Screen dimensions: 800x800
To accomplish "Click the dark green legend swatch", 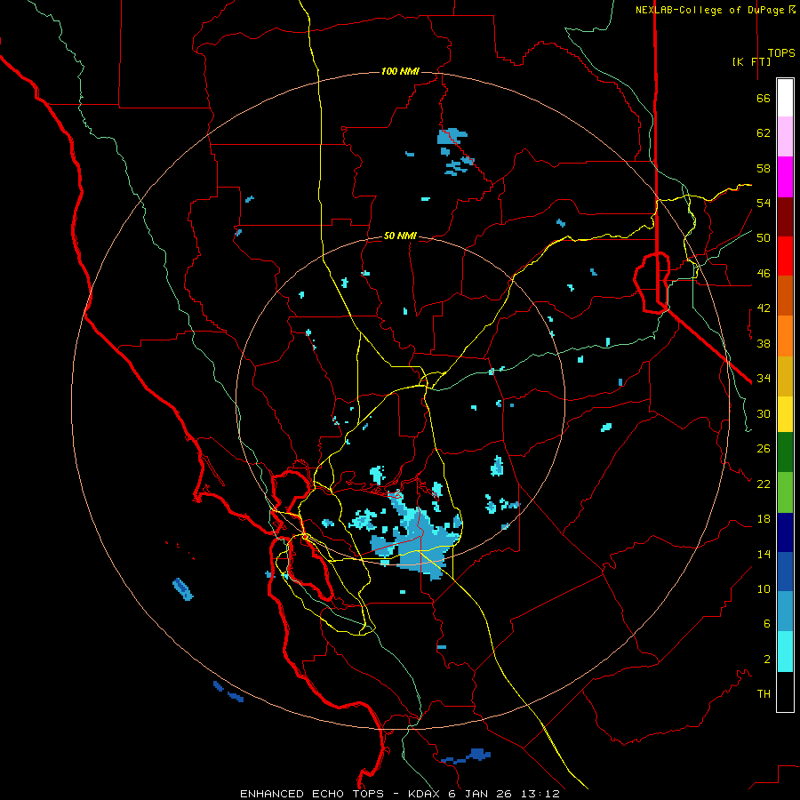I will (785, 452).
